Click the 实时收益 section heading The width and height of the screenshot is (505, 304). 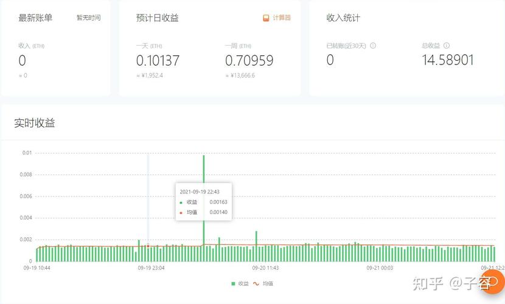click(35, 123)
